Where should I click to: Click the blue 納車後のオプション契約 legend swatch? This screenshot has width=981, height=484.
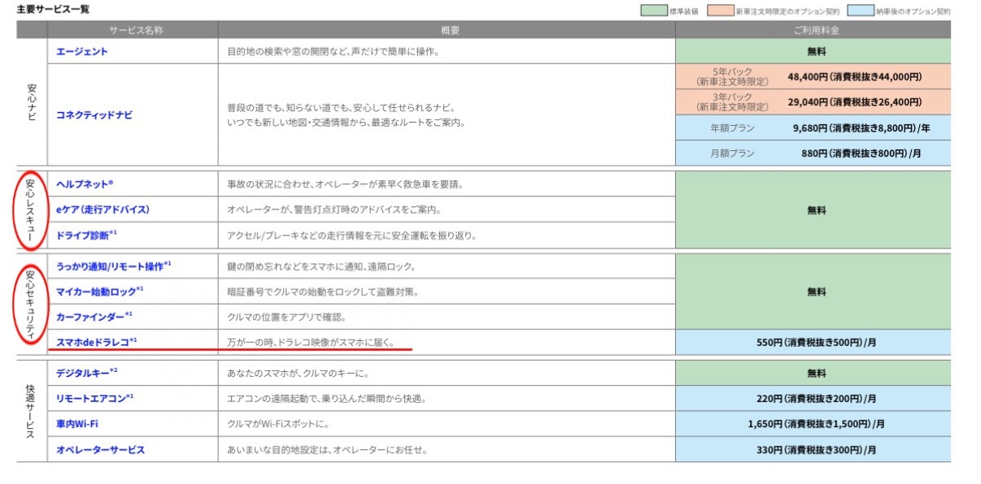point(861,11)
